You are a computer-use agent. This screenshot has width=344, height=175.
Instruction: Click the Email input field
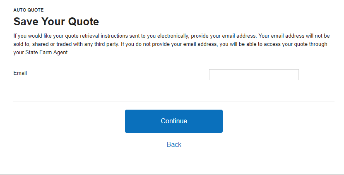click(254, 74)
